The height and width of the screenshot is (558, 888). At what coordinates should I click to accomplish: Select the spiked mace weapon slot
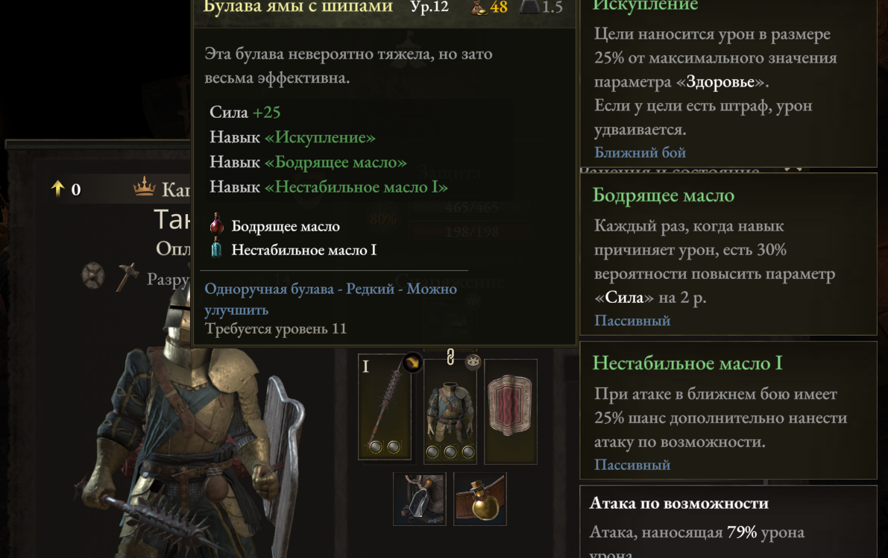(x=385, y=407)
